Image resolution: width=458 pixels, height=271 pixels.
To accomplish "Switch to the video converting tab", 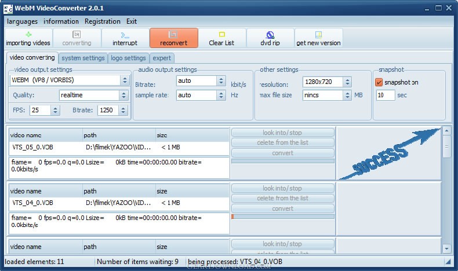I will pyautogui.click(x=32, y=57).
